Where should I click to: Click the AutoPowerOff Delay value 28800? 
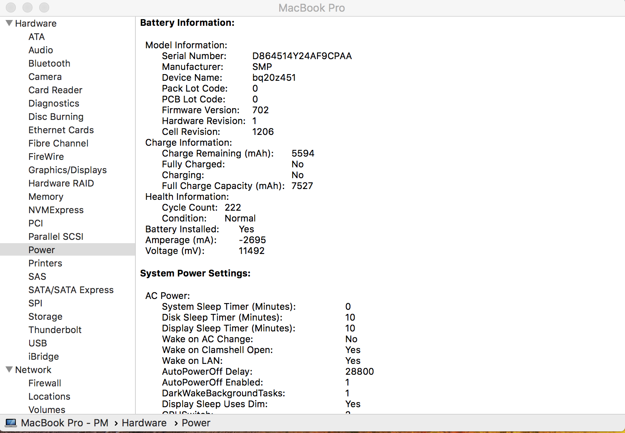[360, 371]
